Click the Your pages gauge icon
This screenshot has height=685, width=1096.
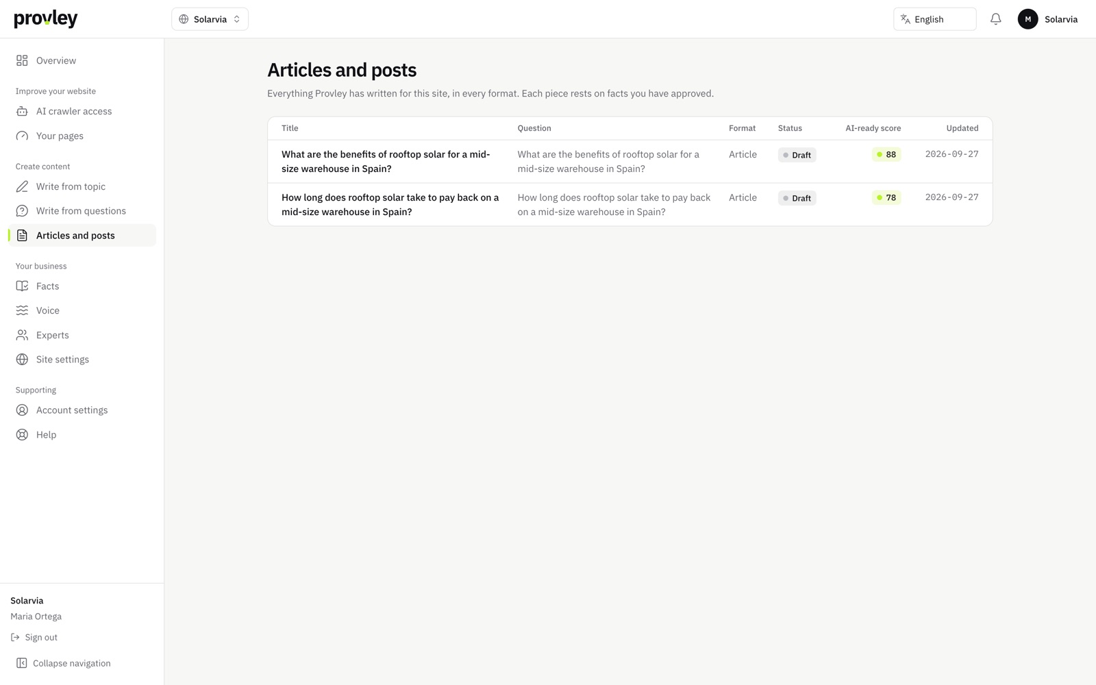pos(22,136)
